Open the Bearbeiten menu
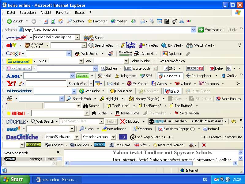 coord(28,13)
